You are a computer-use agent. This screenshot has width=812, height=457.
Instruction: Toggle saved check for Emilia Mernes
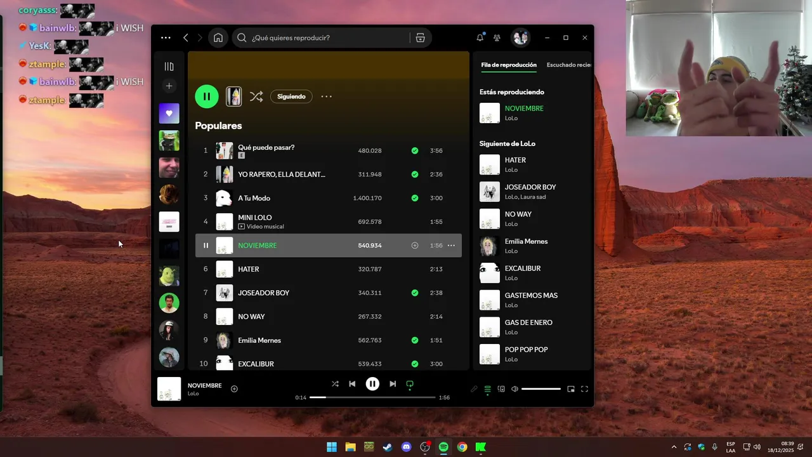(415, 340)
